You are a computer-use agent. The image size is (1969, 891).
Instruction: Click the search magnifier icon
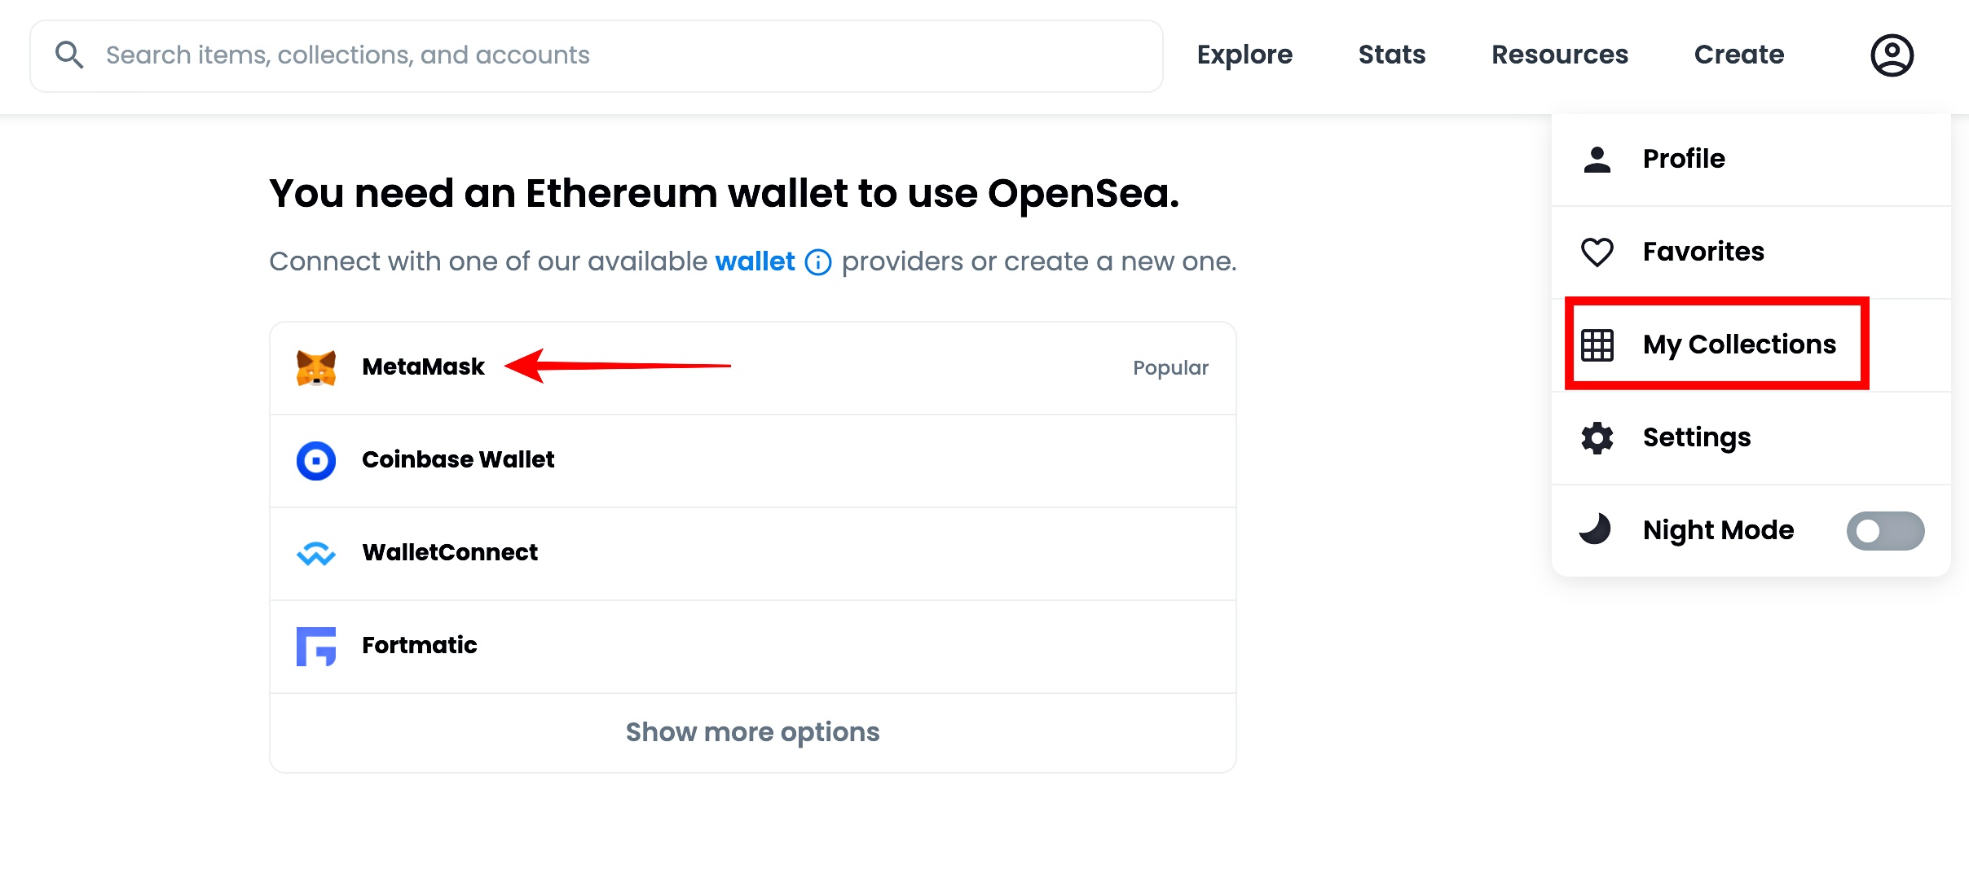(69, 55)
